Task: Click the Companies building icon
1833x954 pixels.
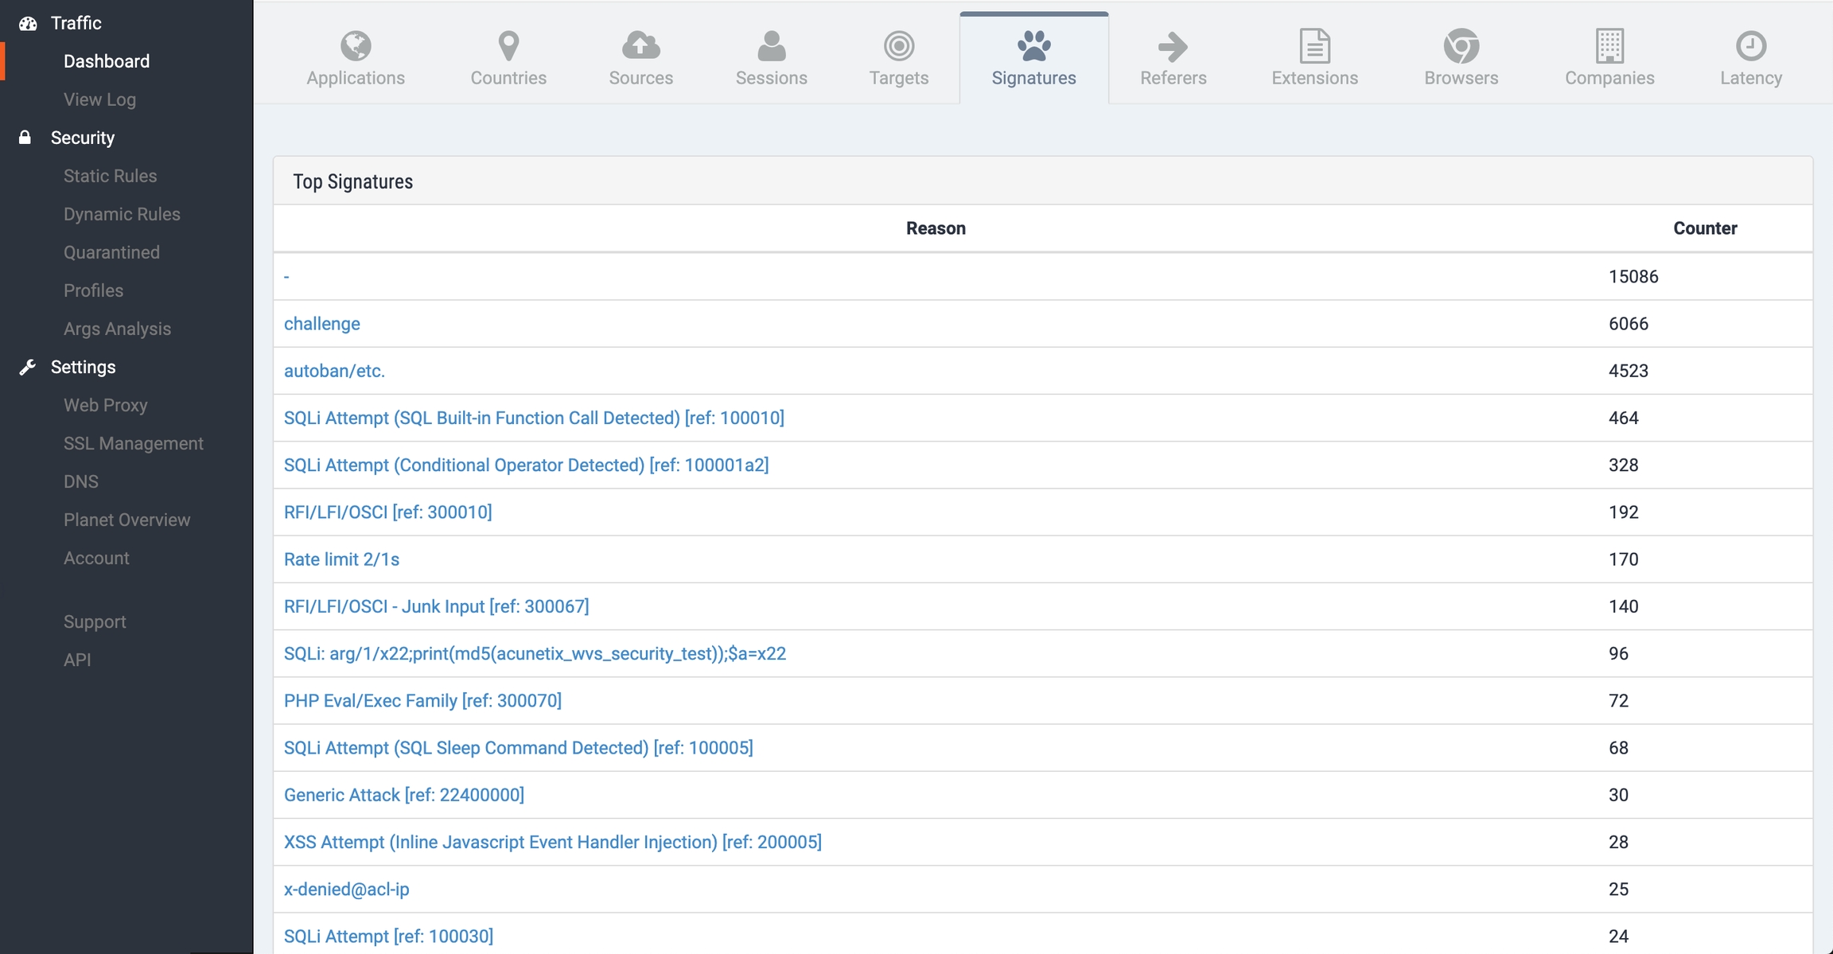Action: pyautogui.click(x=1609, y=45)
